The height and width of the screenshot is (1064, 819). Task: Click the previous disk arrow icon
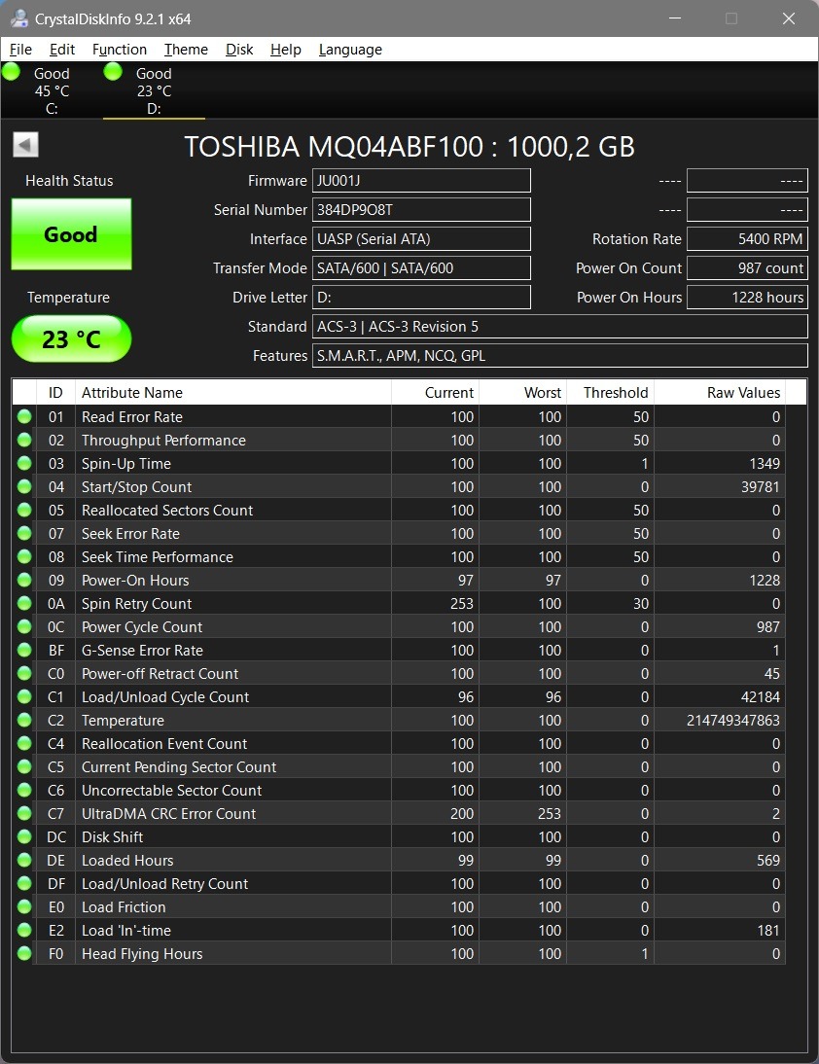tap(26, 145)
